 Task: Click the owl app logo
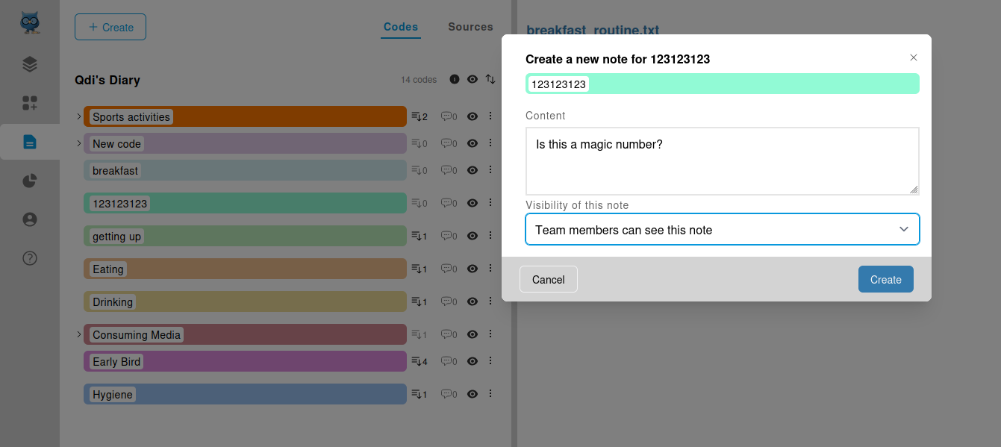pos(30,22)
